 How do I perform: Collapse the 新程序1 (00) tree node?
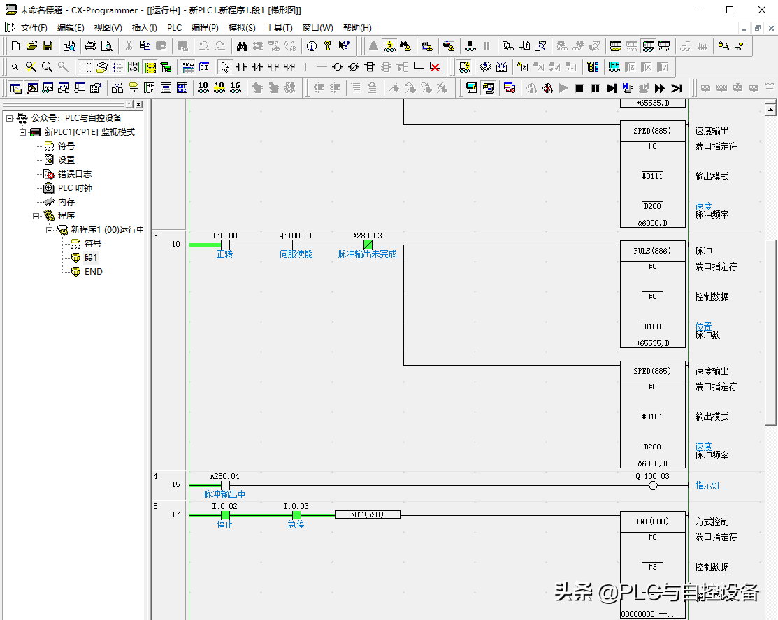pos(50,230)
